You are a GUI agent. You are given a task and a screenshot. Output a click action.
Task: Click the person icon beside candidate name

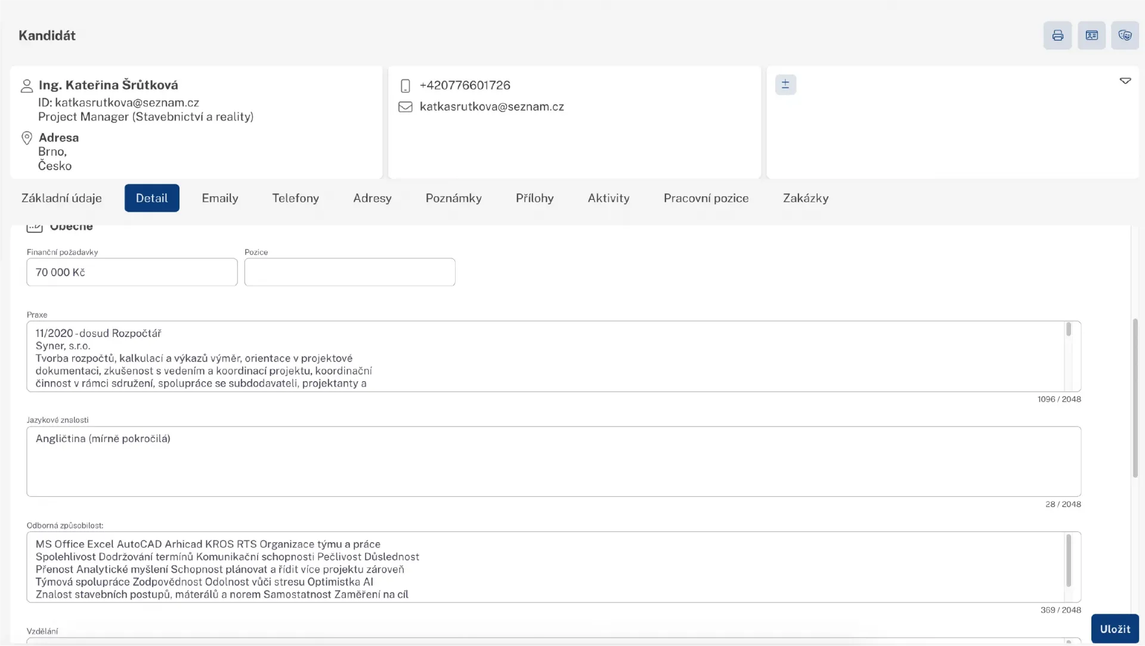pos(27,86)
